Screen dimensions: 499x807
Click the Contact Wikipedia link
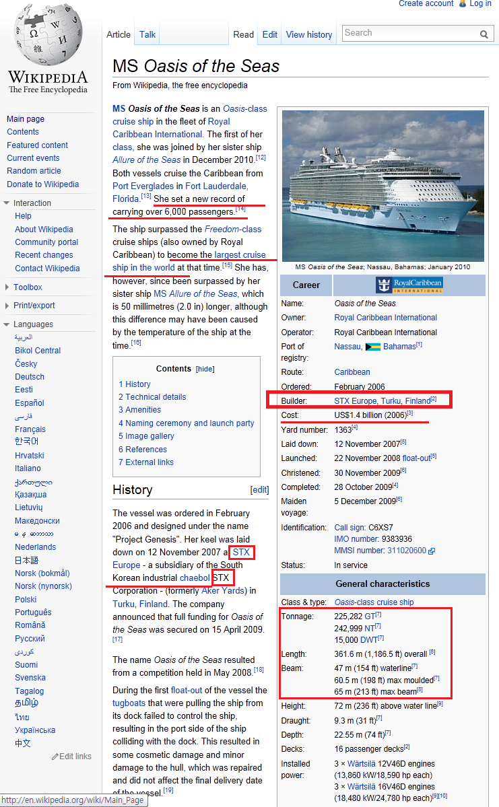(x=47, y=268)
